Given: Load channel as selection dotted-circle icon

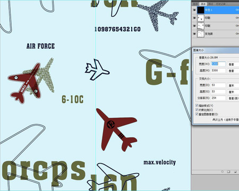Looking at the screenshot, I should click(x=223, y=171).
